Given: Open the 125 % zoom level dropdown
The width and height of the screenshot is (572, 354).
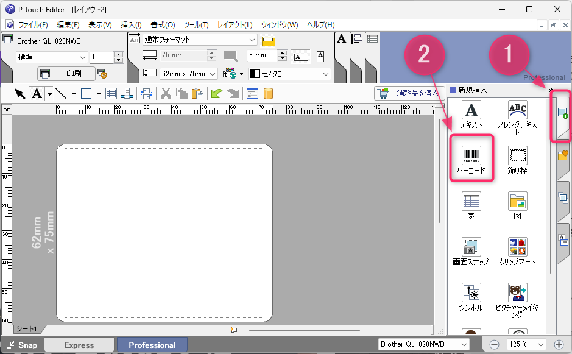Looking at the screenshot, I should pos(526,344).
